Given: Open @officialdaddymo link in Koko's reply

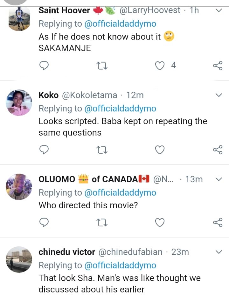Looking at the screenshot, I should (120, 109).
